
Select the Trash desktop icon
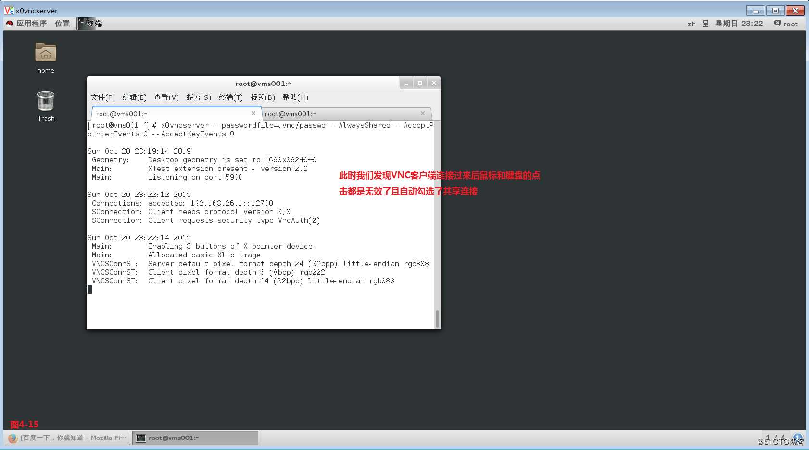[x=46, y=106]
